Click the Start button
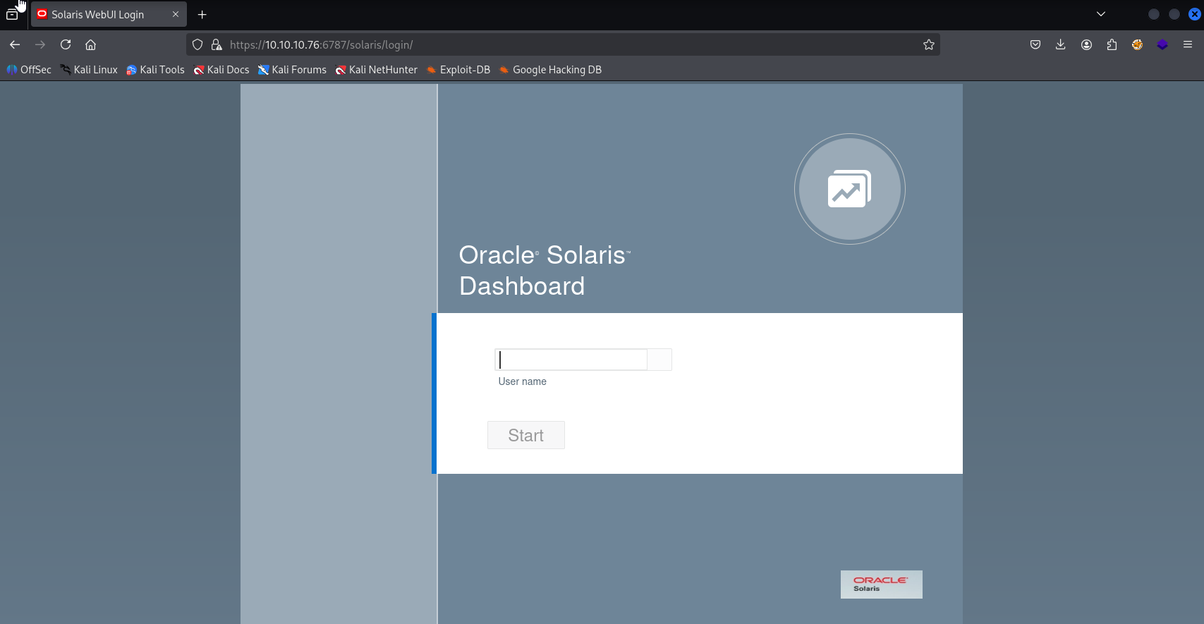Viewport: 1204px width, 624px height. tap(526, 435)
